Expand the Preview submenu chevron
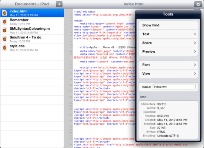Image resolution: width=204 pixels, height=148 pixels. tap(195, 52)
